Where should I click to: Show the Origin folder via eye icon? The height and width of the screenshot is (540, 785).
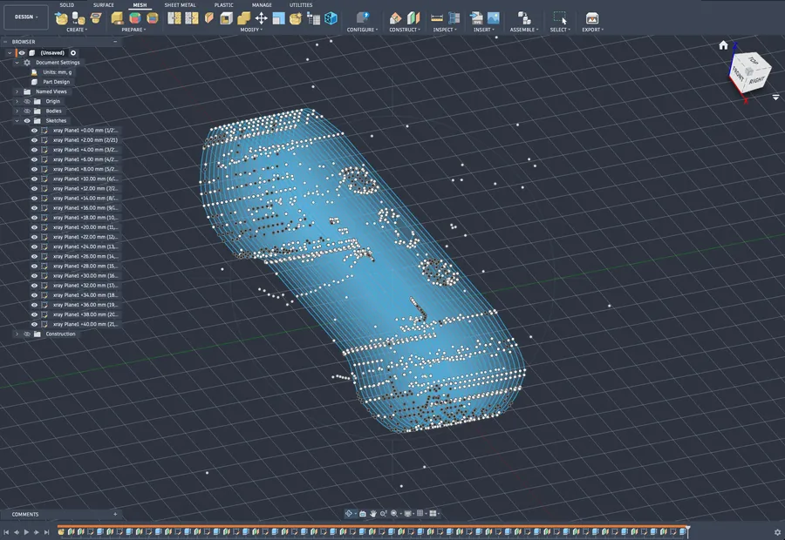(x=27, y=102)
